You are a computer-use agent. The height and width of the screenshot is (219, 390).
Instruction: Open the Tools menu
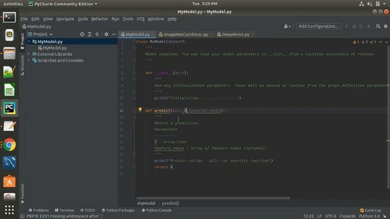tap(128, 19)
